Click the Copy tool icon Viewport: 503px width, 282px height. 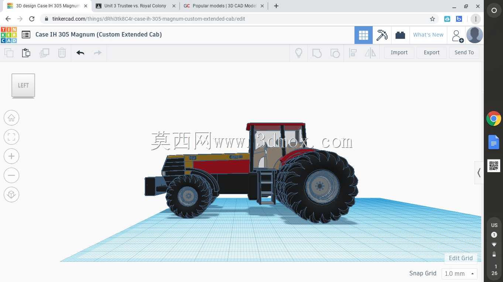[9, 53]
